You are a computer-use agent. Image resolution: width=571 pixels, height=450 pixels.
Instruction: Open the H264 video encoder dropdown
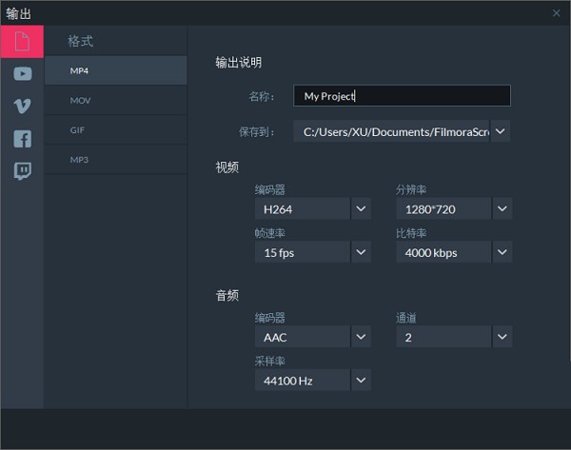pyautogui.click(x=361, y=208)
